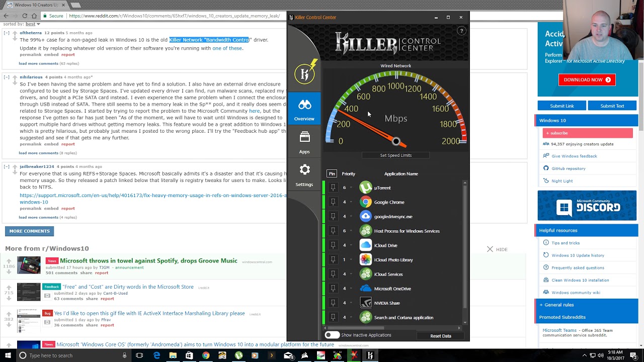The width and height of the screenshot is (644, 362).
Task: Pin the iCloud Drive row
Action: tap(333, 245)
